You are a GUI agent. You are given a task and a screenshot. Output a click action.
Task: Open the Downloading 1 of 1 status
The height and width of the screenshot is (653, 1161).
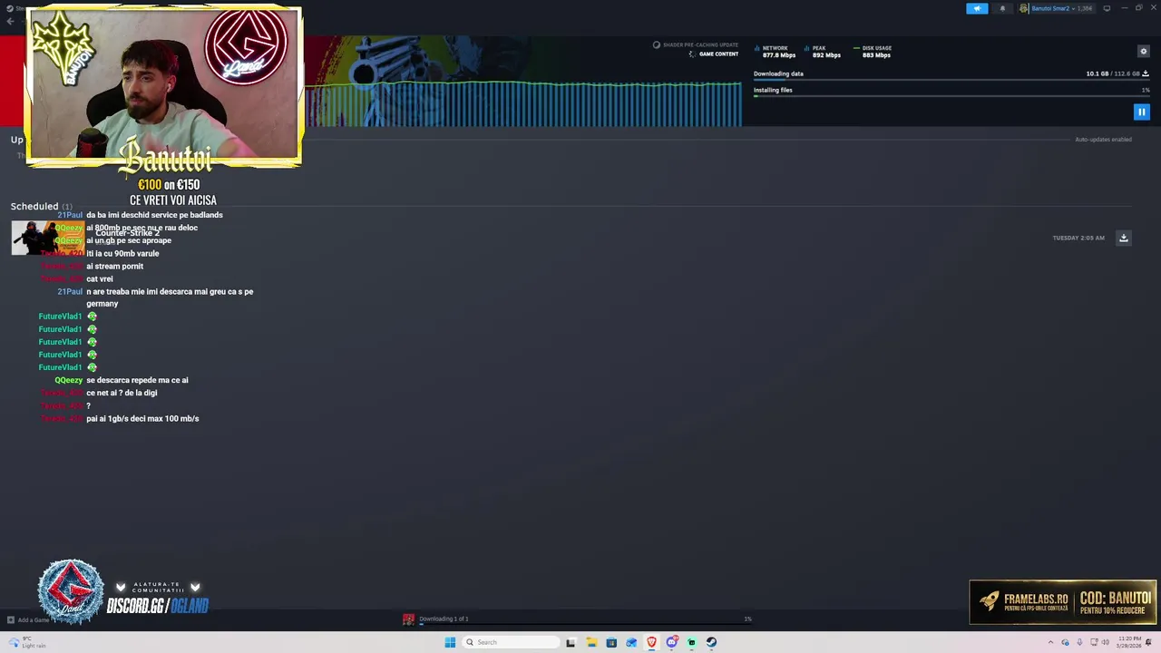(x=444, y=619)
